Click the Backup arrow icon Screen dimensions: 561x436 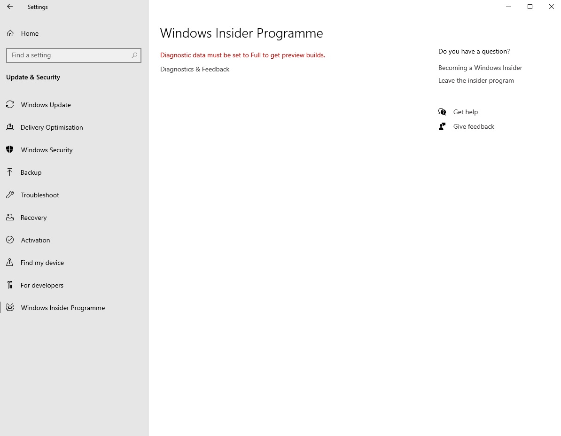pyautogui.click(x=10, y=172)
